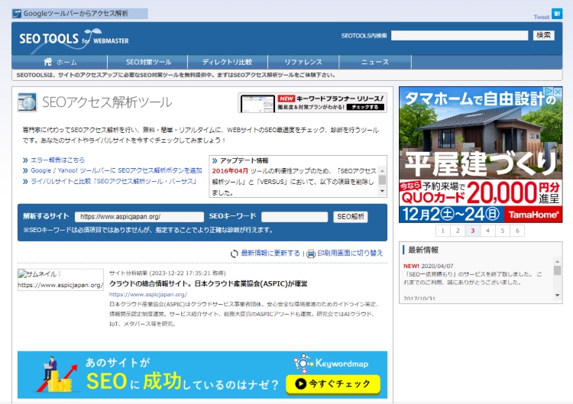Open the エラー報告はこちら link
This screenshot has width=573, height=404.
coord(57,160)
